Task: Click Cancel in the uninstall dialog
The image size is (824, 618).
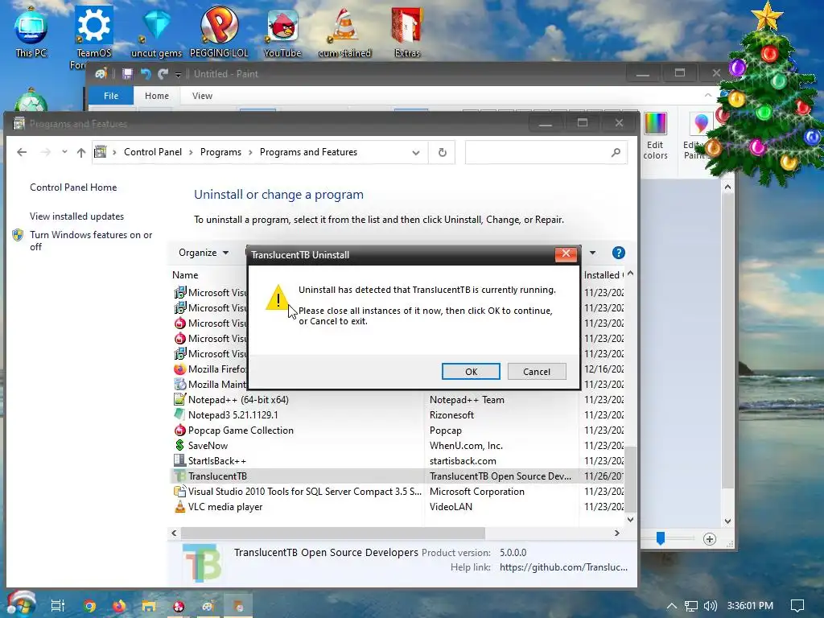Action: click(x=537, y=372)
